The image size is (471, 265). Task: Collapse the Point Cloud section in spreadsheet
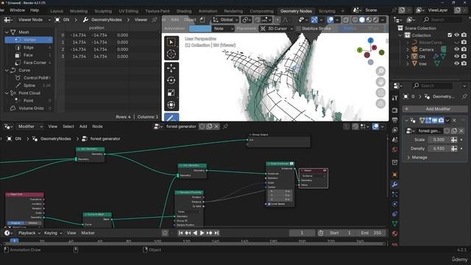(x=7, y=93)
